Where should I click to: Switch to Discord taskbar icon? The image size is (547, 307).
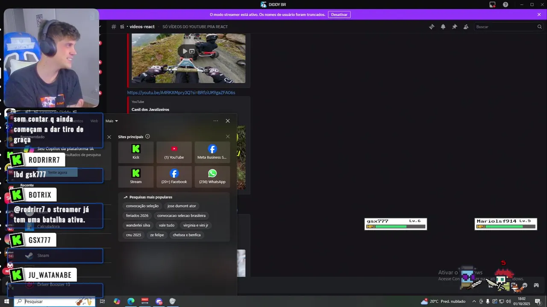click(159, 301)
